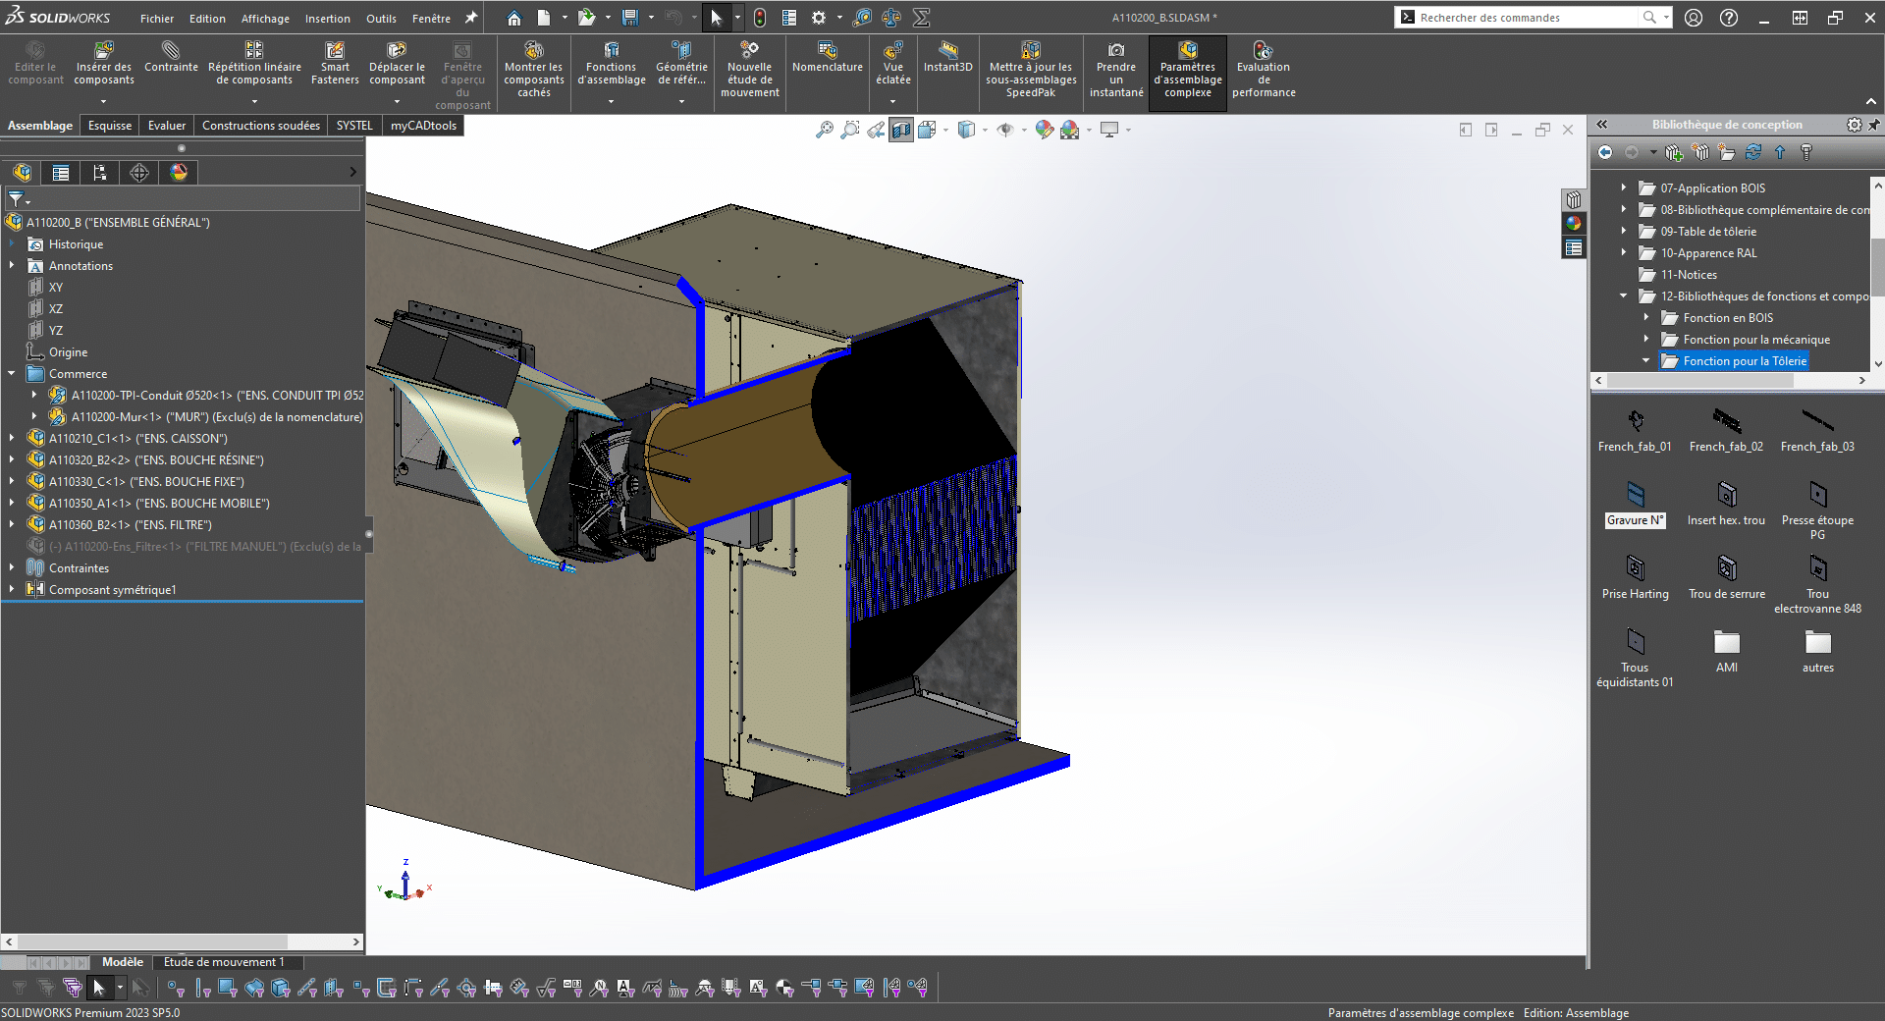
Task: Select Composant symétrique1 in tree
Action: [x=112, y=589]
